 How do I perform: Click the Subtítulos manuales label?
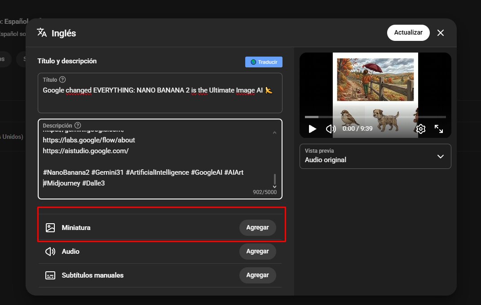point(93,275)
